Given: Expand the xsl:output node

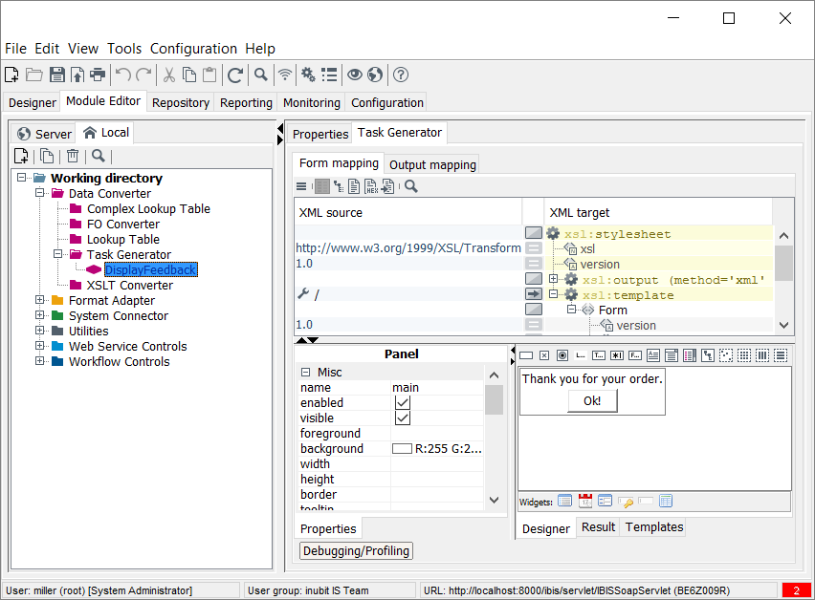Looking at the screenshot, I should [553, 279].
